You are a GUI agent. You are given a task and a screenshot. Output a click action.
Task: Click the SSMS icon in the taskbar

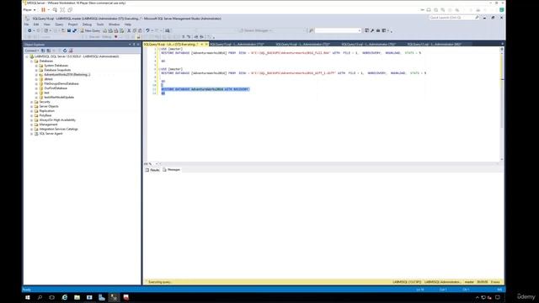point(114,297)
